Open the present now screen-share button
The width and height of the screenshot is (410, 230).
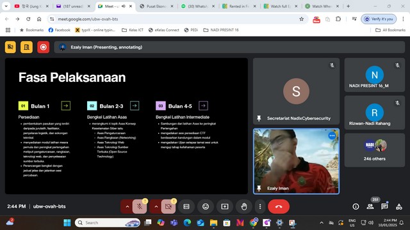225,206
